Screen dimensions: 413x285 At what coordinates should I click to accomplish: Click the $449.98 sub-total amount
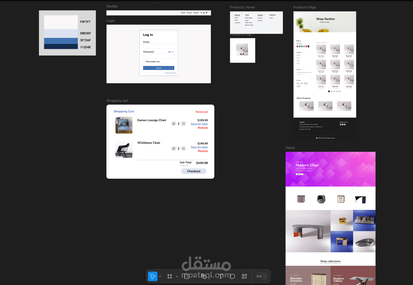point(202,163)
